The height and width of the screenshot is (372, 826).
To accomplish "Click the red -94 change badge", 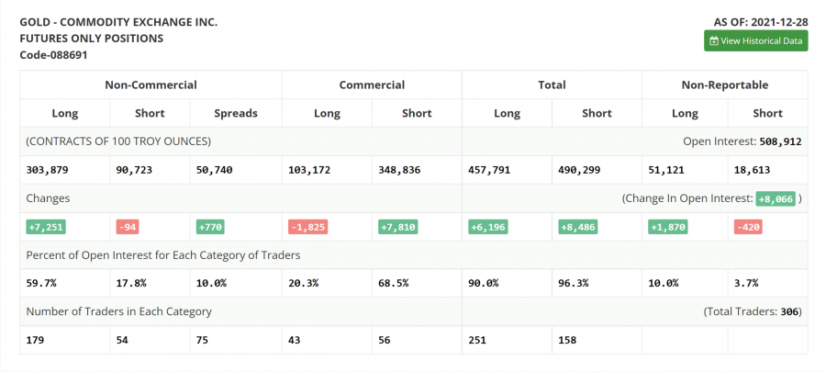I will pos(128,227).
